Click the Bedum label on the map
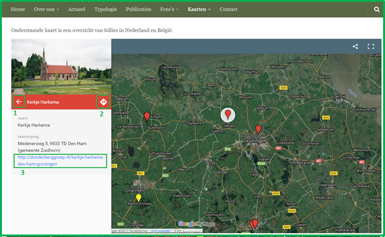 tap(263, 108)
